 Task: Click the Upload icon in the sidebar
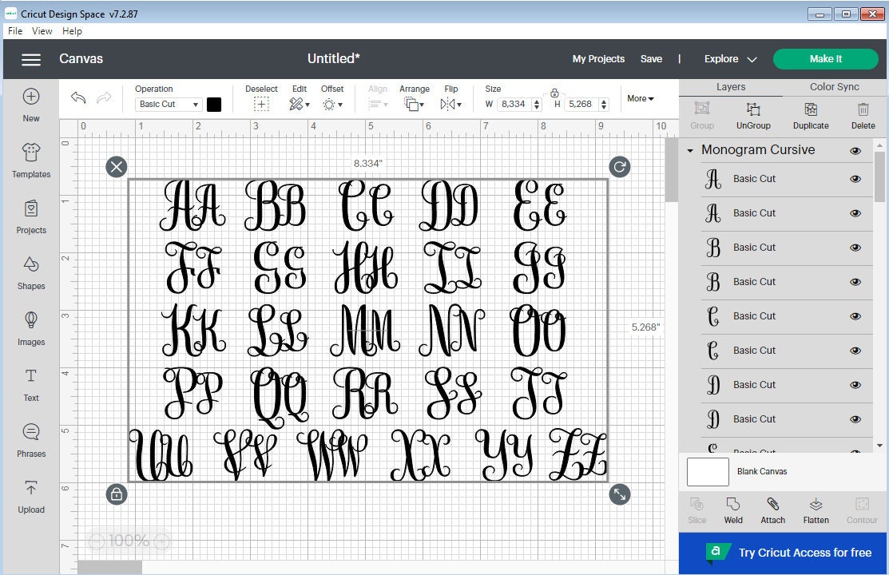coord(30,495)
